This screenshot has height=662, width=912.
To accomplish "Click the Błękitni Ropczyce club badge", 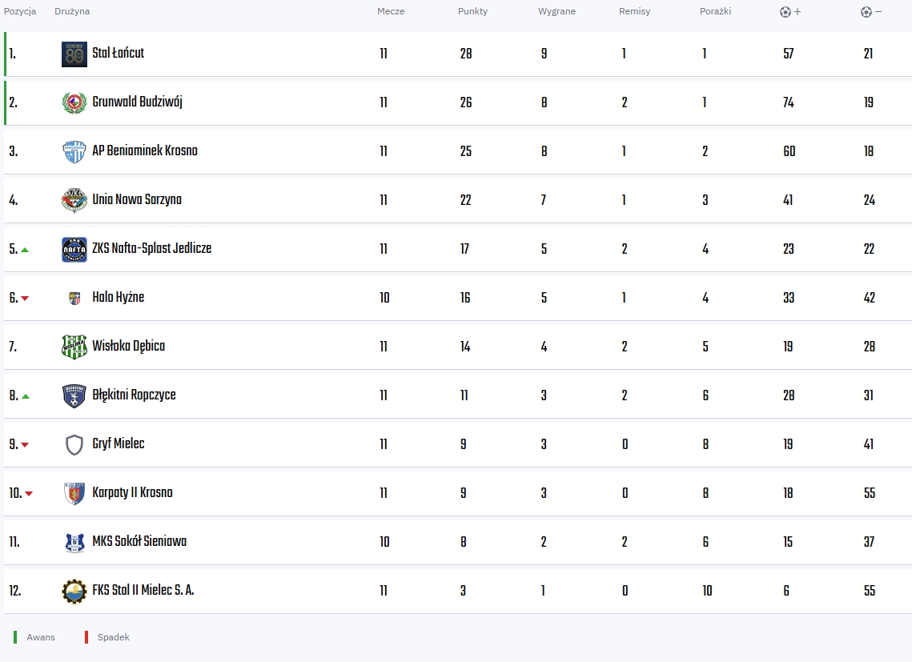I will point(74,396).
